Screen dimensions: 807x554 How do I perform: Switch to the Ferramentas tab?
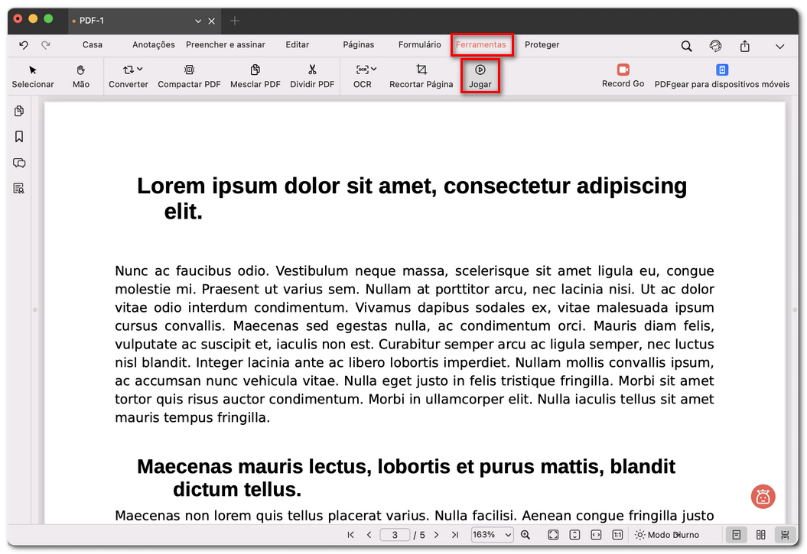tap(482, 45)
